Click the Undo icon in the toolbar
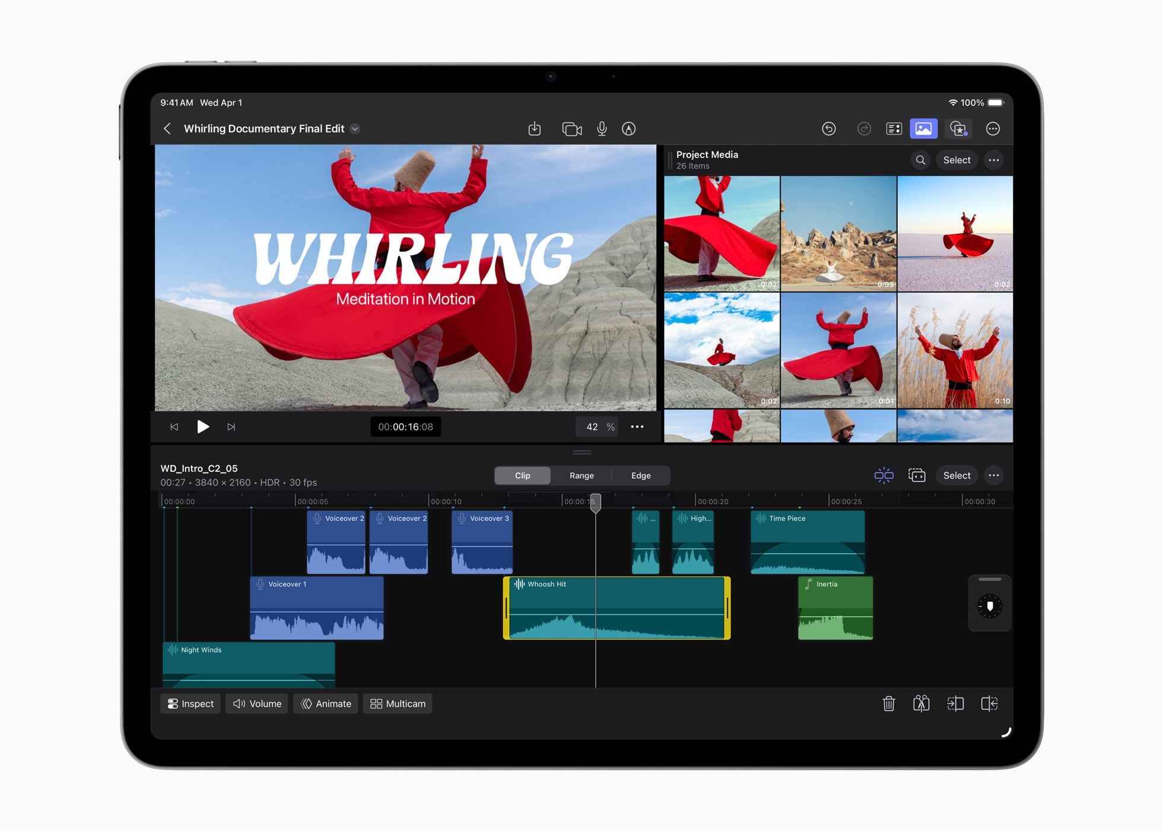The image size is (1163, 831). pyautogui.click(x=829, y=129)
